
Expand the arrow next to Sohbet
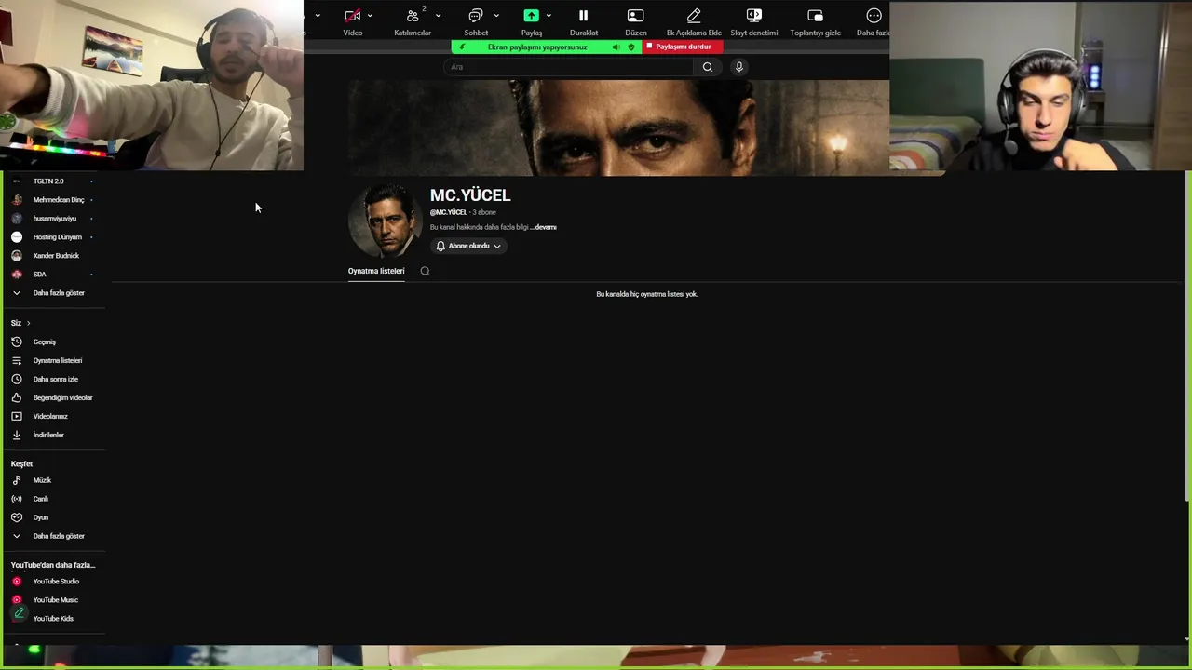click(x=496, y=16)
